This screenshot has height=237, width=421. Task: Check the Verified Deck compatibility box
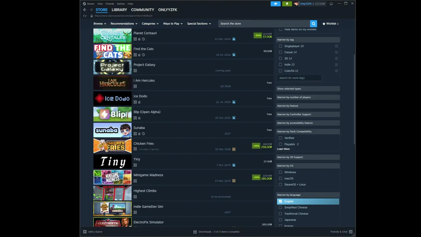(x=281, y=138)
